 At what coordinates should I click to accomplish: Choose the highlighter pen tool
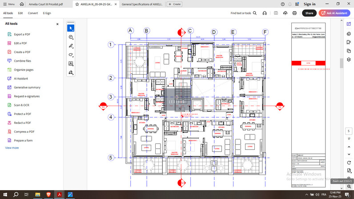[71, 46]
